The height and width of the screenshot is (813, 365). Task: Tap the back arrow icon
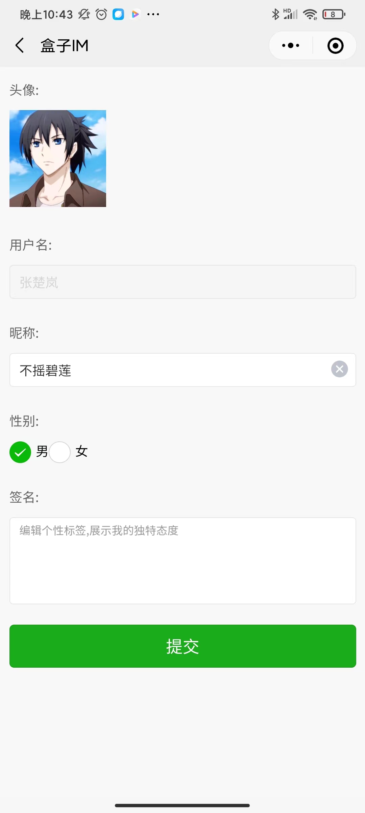(x=20, y=45)
